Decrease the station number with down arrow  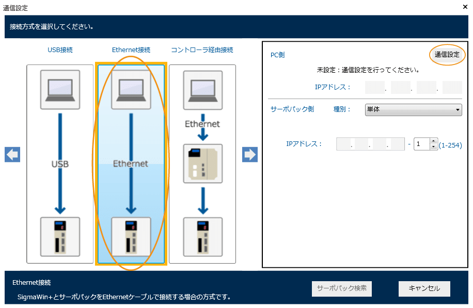pyautogui.click(x=434, y=147)
